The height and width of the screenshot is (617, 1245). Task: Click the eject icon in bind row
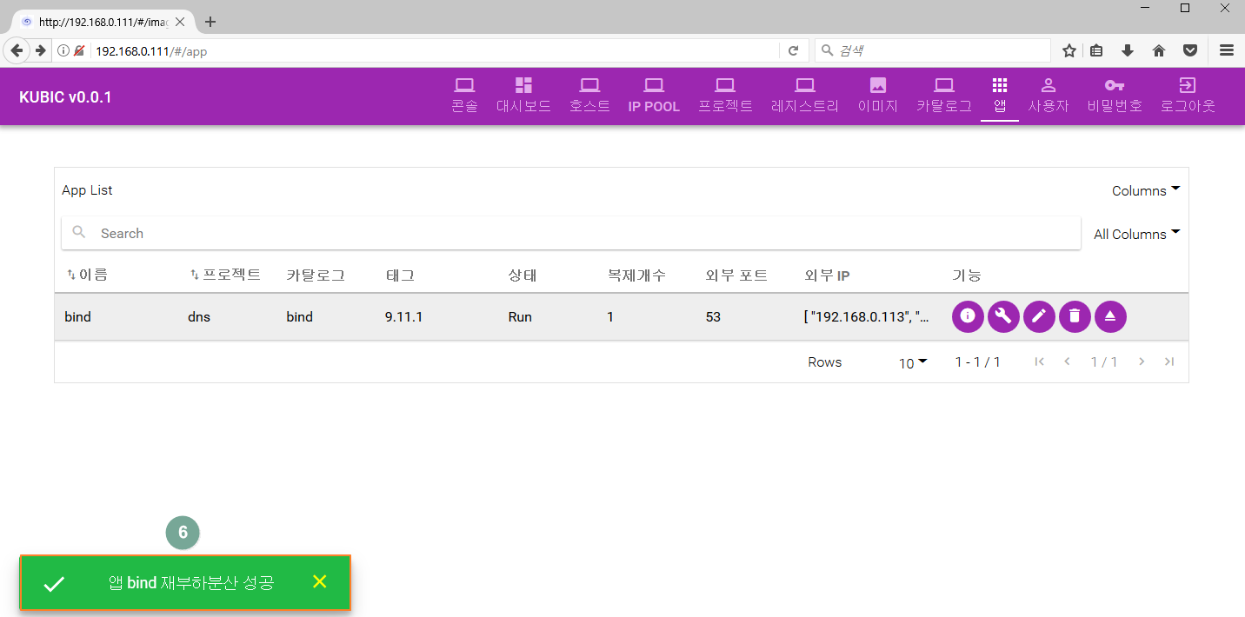click(1110, 316)
